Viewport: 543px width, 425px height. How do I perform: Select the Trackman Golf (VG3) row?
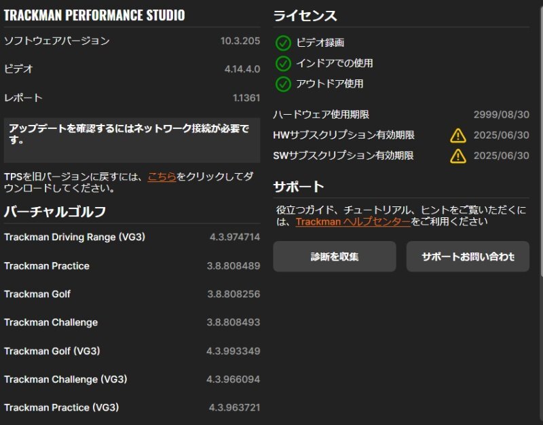tap(132, 351)
